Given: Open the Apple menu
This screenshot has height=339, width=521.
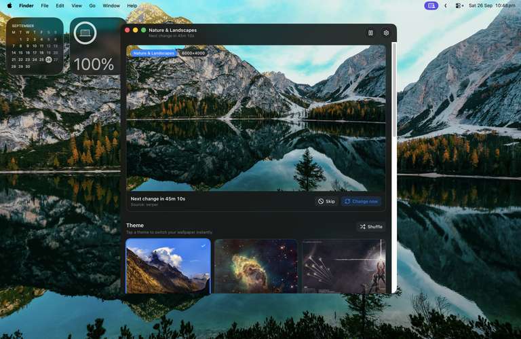Looking at the screenshot, I should [x=9, y=5].
